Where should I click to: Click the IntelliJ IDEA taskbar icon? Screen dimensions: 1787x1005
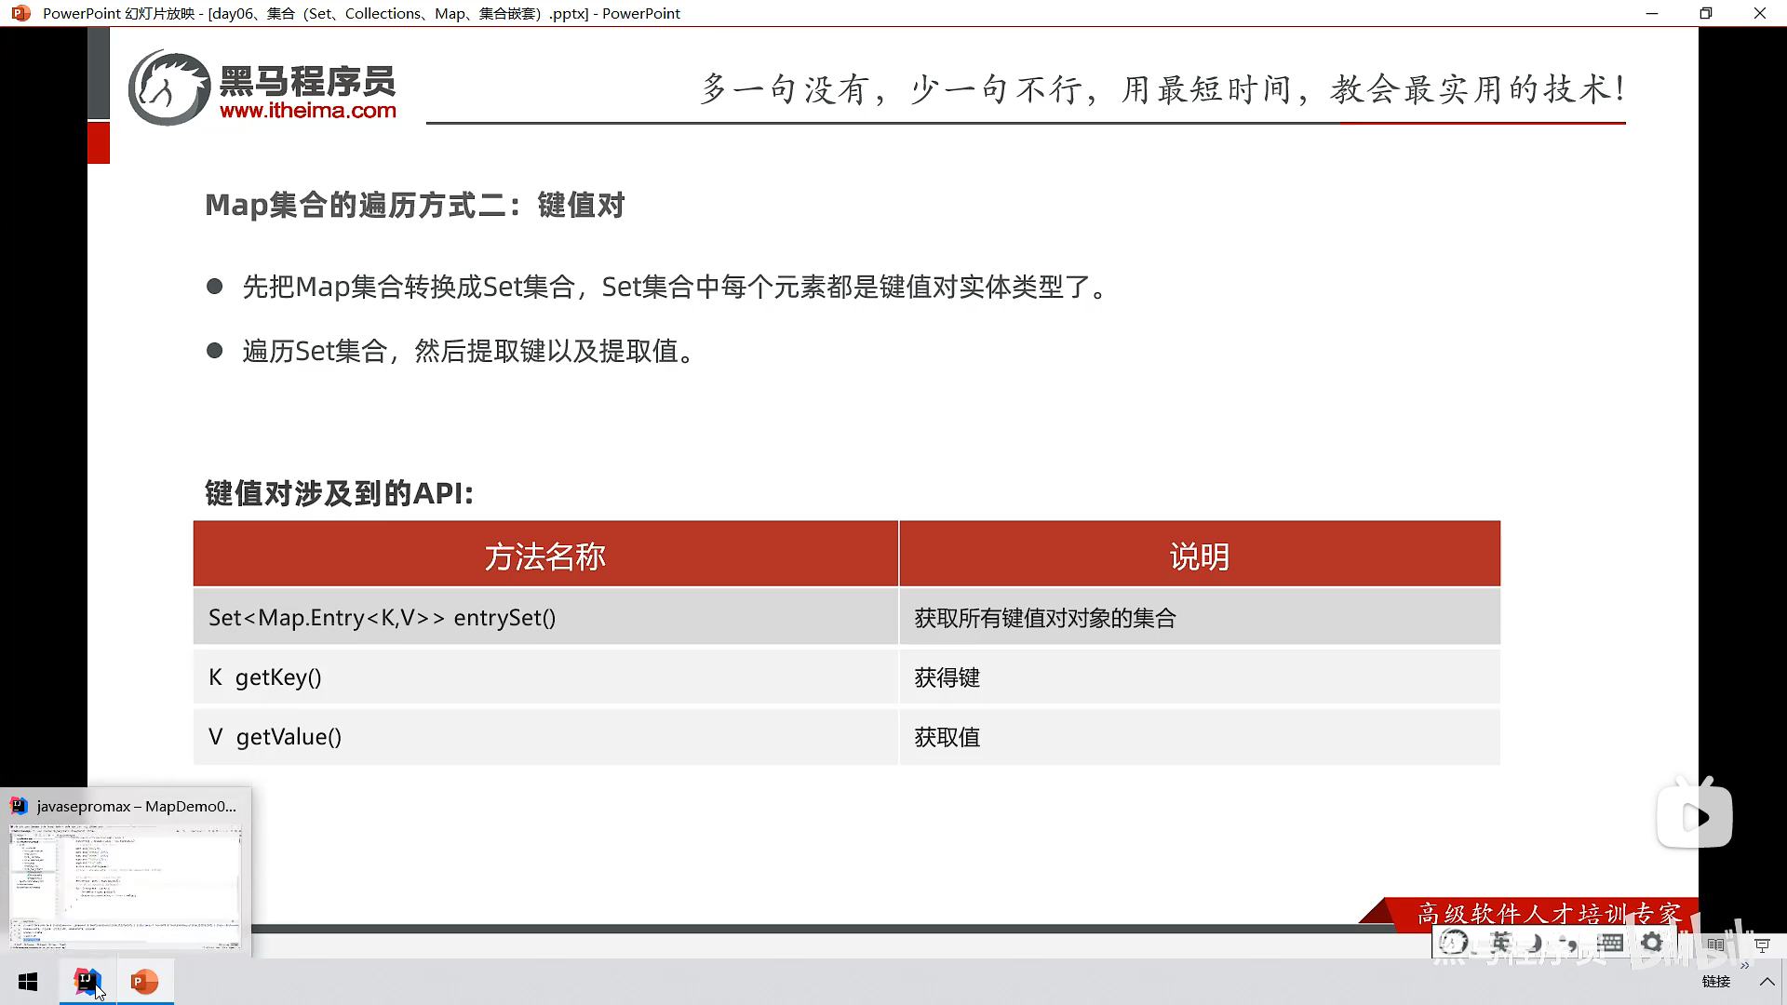[x=87, y=982]
